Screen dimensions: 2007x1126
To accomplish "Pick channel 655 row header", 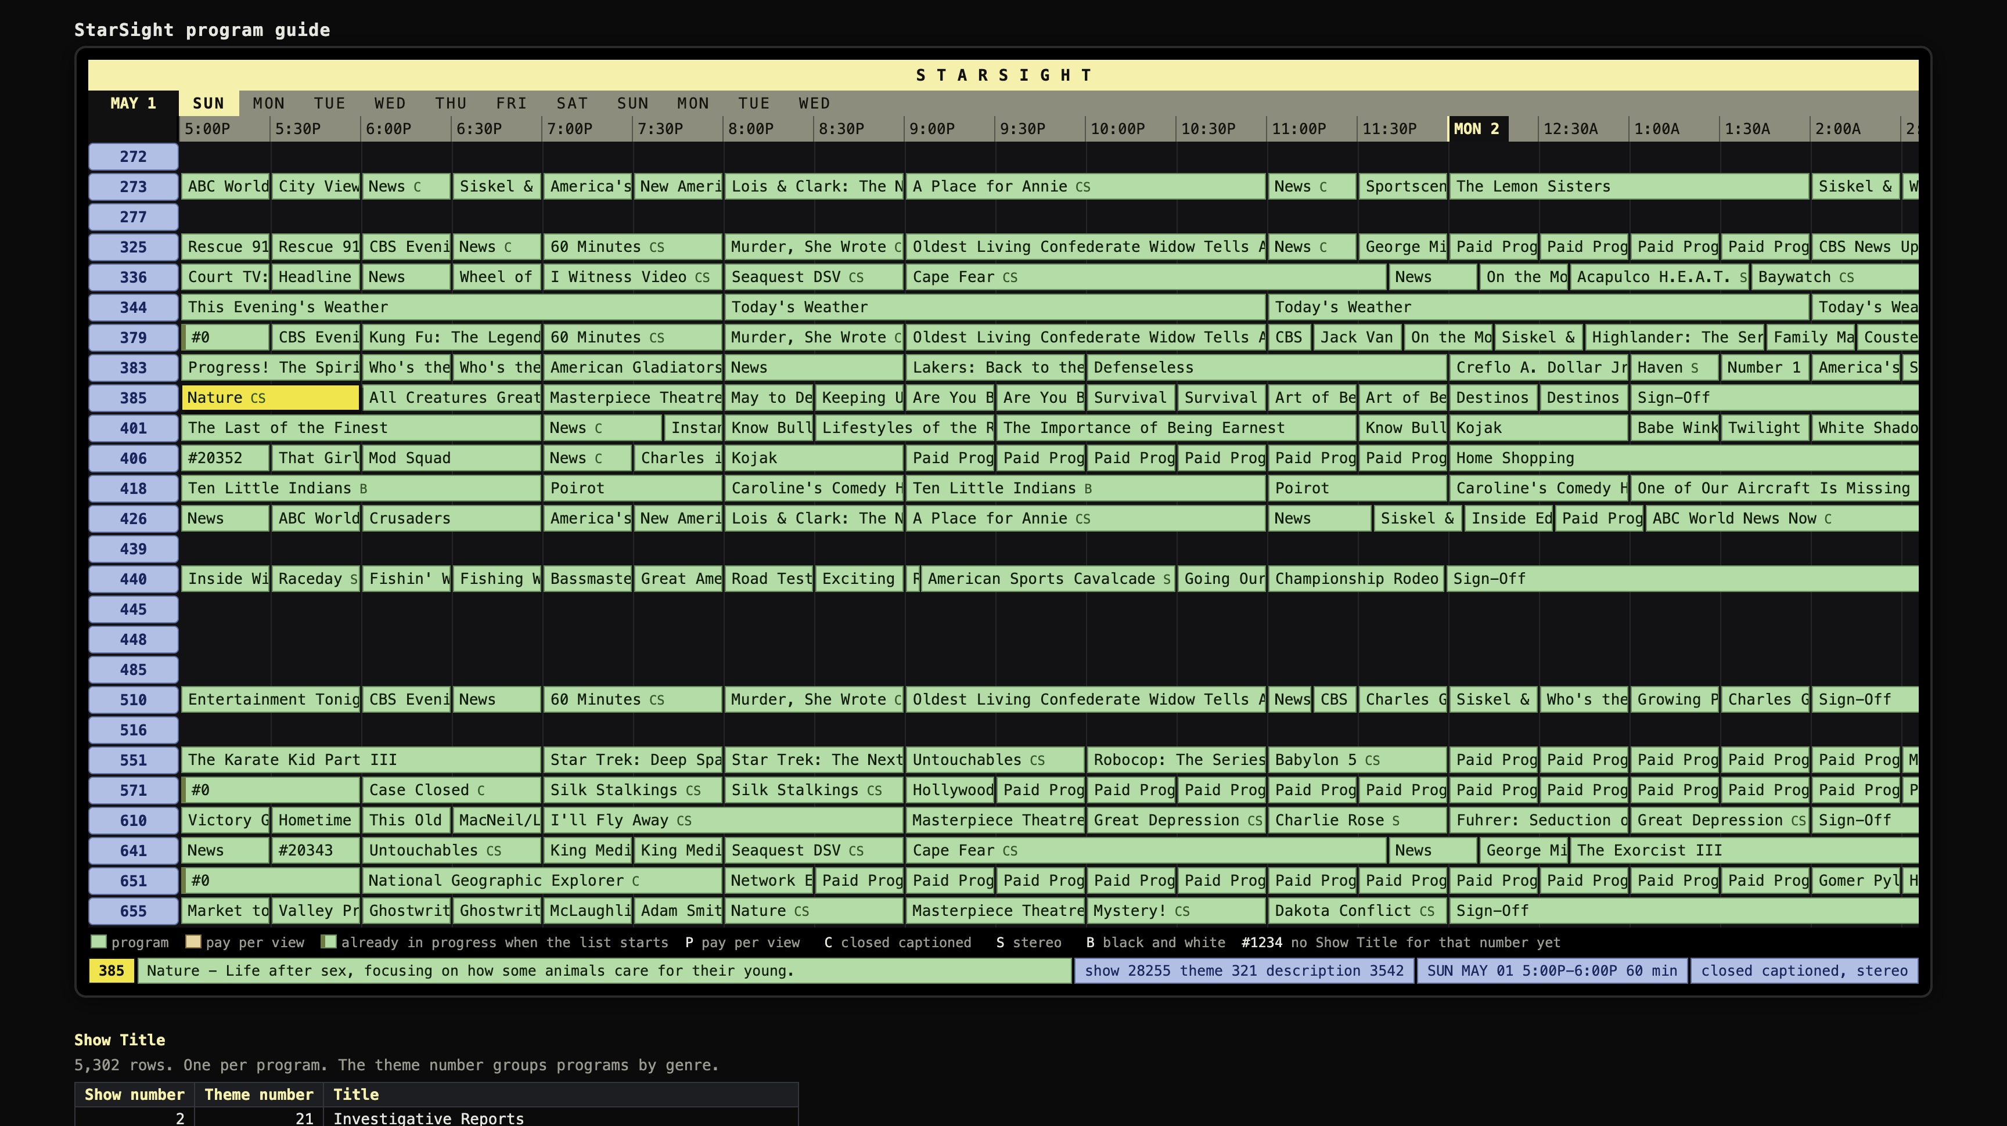I will click(133, 911).
